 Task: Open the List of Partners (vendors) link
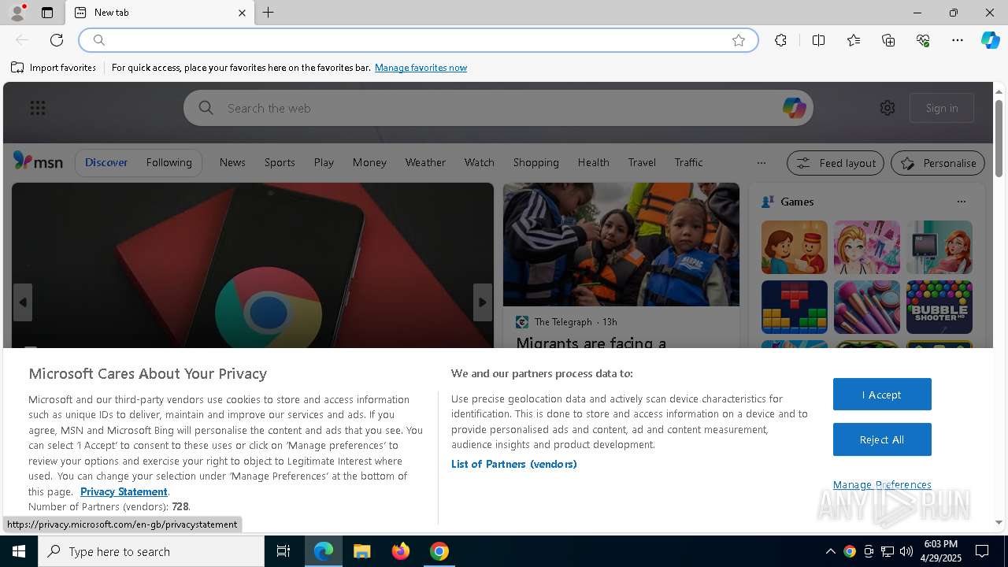[x=513, y=464]
